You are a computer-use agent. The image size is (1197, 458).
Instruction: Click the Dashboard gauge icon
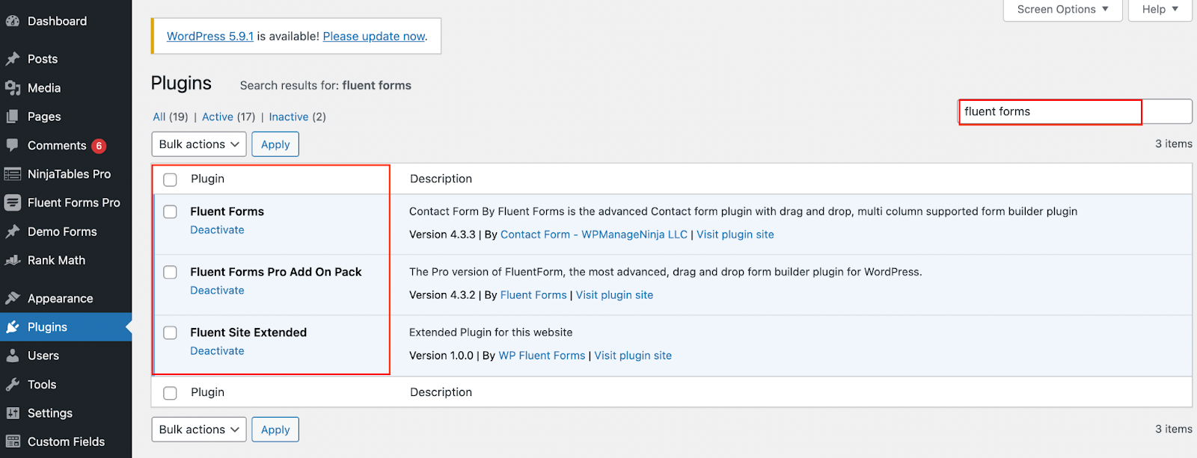click(x=13, y=22)
